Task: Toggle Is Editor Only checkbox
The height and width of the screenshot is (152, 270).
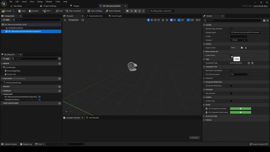Action: 231,101
